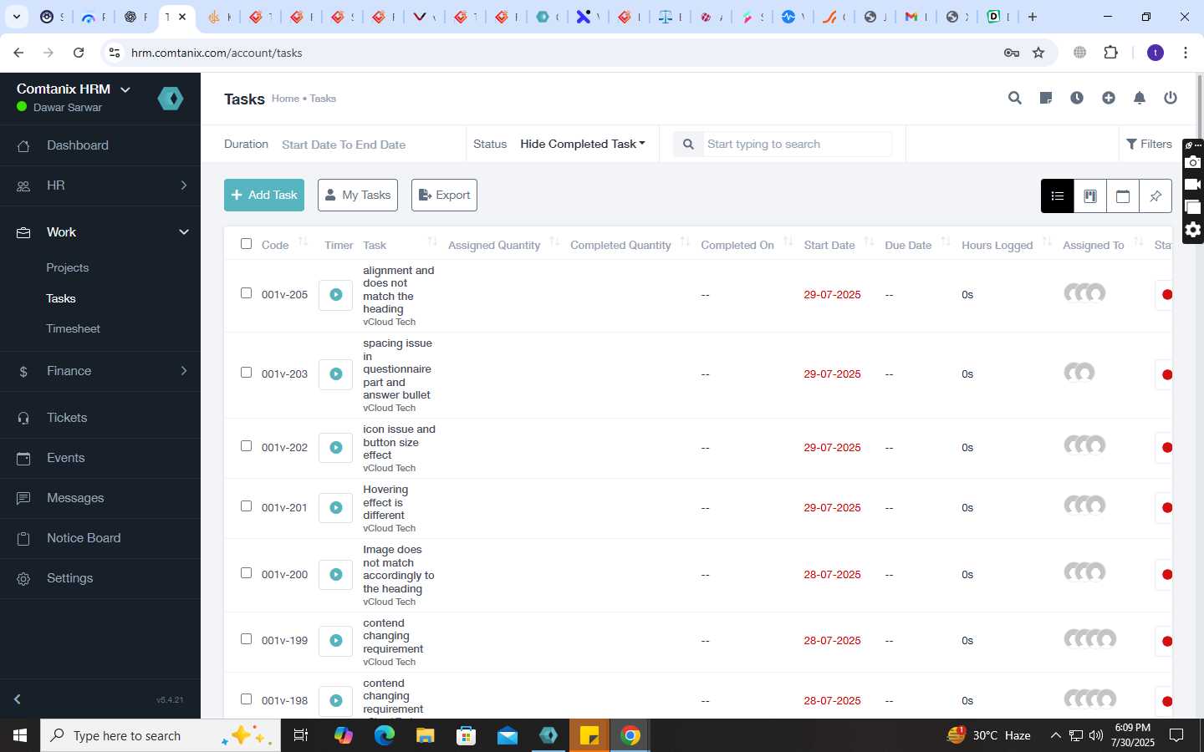The width and height of the screenshot is (1204, 752).
Task: Tick checkbox for task 001v-201
Action: [x=246, y=506]
